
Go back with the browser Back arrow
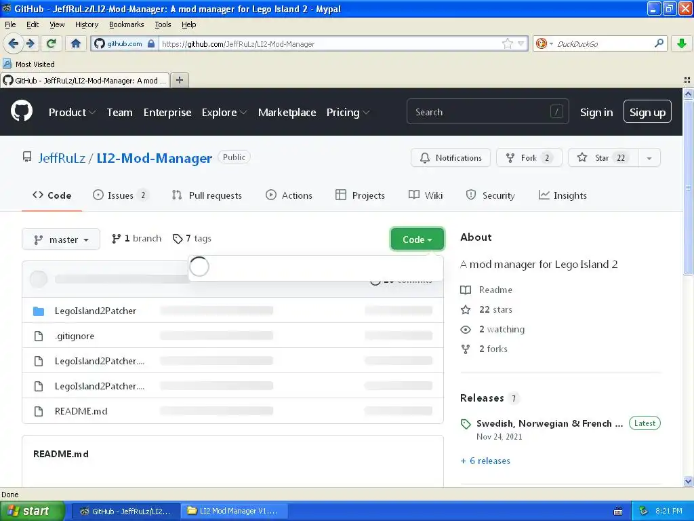click(x=14, y=43)
